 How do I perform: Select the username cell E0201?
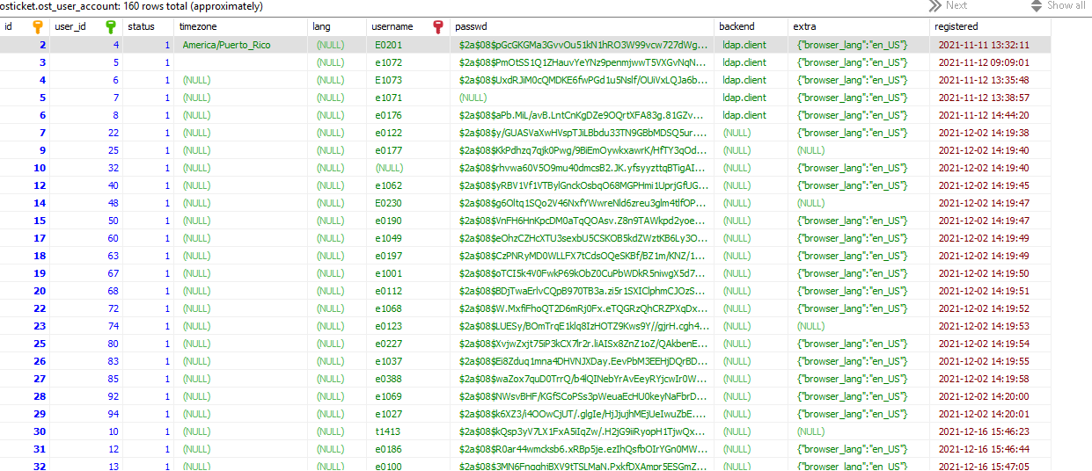pos(388,45)
